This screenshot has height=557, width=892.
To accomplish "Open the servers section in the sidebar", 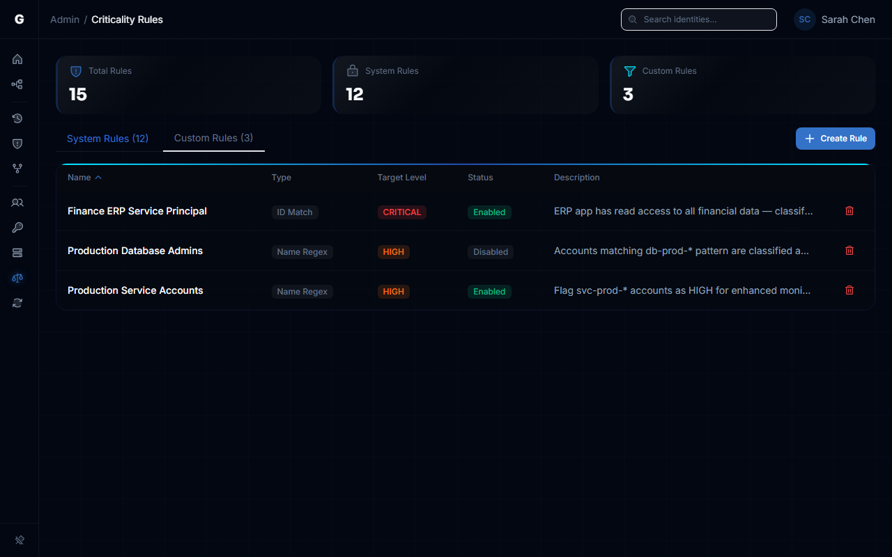I will [x=17, y=253].
